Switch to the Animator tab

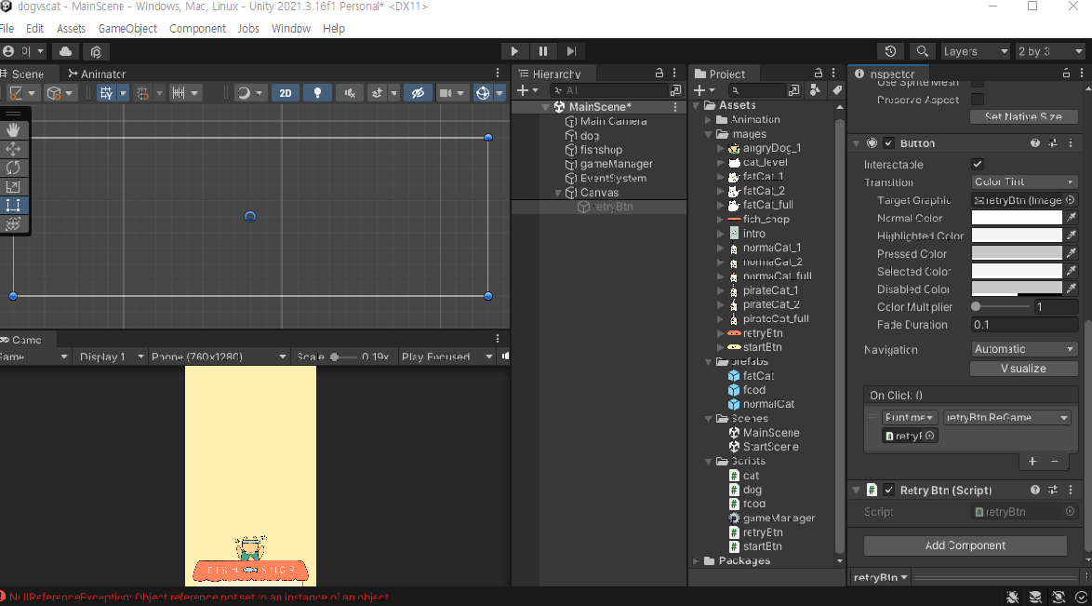click(97, 74)
